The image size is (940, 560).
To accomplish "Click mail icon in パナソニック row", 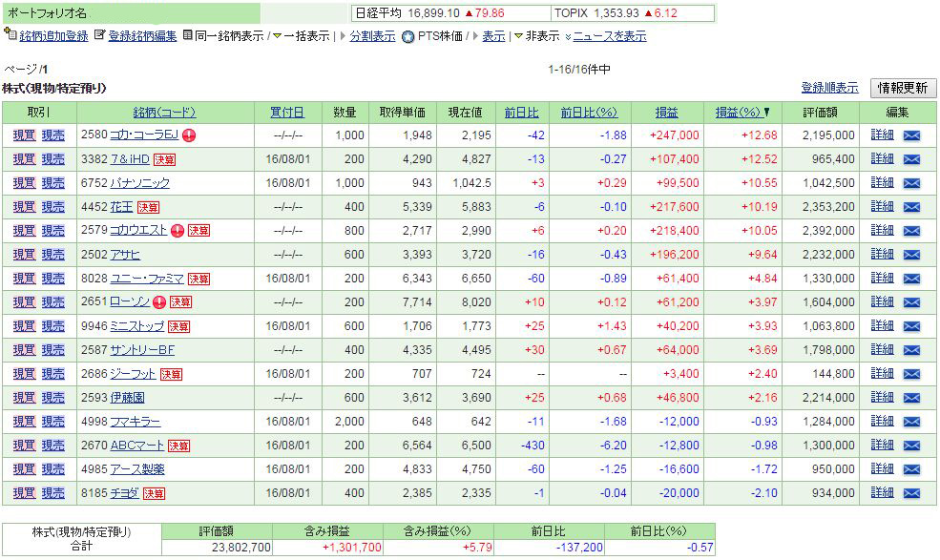I will tap(911, 183).
